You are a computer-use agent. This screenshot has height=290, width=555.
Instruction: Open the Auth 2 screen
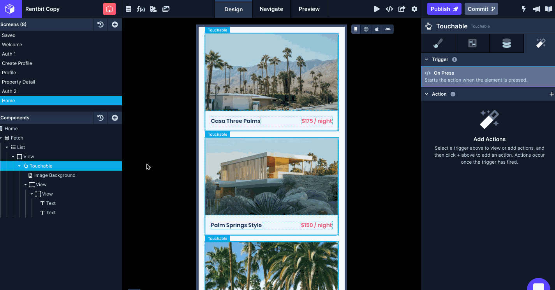61,91
